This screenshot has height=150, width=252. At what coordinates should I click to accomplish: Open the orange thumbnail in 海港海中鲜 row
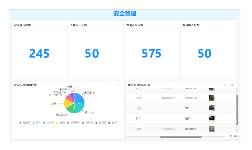[x=212, y=129]
